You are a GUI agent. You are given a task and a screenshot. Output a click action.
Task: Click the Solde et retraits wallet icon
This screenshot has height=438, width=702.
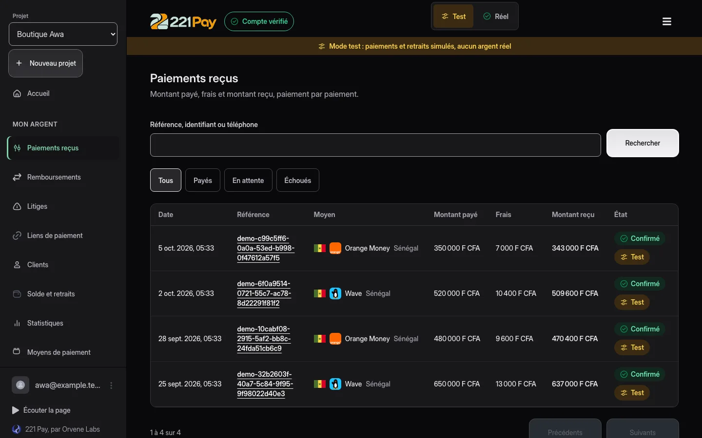(17, 294)
